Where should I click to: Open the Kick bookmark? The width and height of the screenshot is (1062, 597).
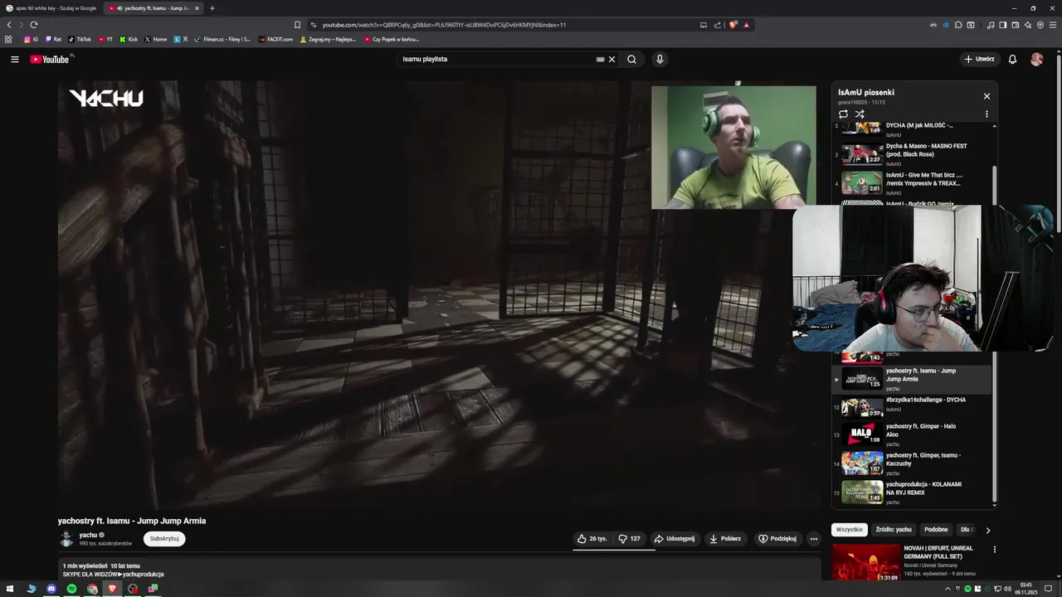click(129, 39)
